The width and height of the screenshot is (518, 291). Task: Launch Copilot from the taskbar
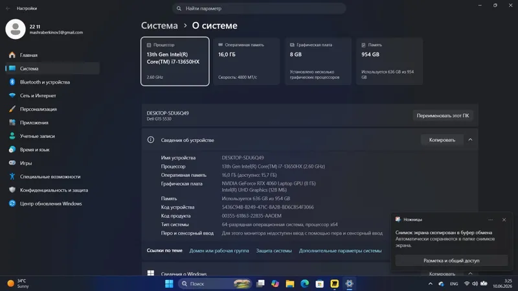275,284
